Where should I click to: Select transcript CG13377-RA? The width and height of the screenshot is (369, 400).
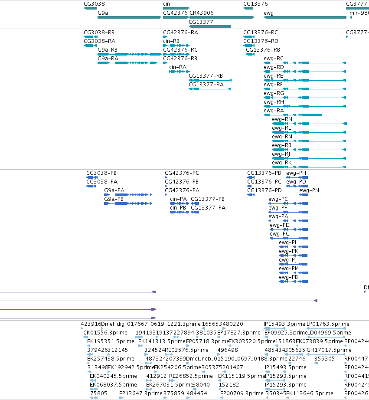(209, 89)
